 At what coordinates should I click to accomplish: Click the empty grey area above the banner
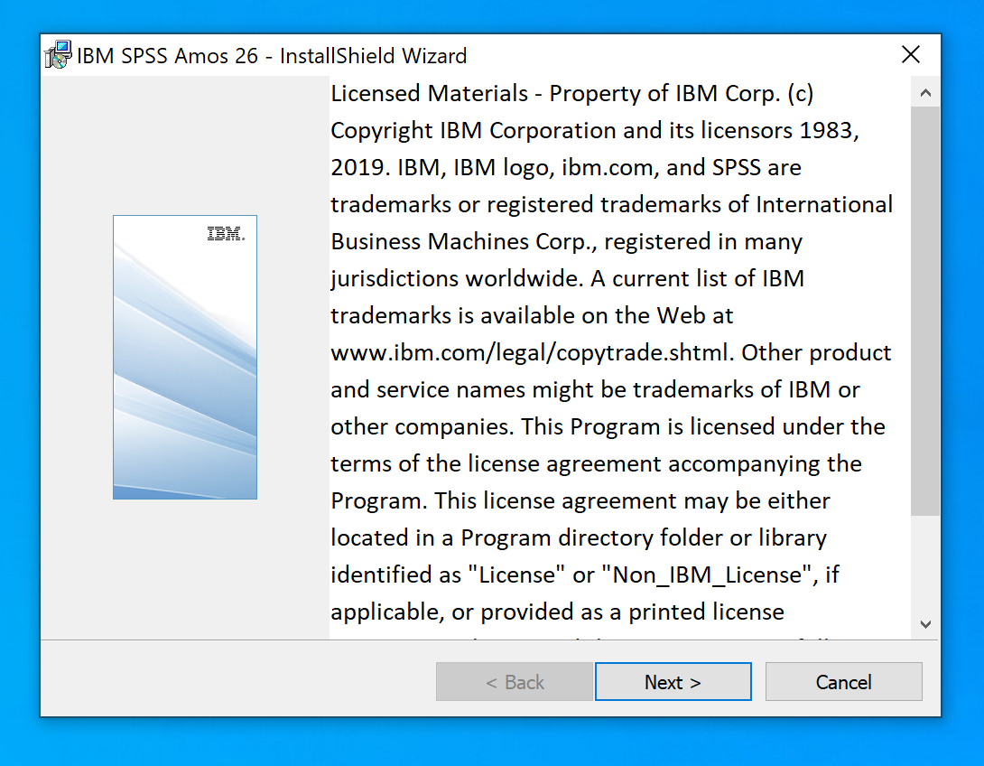pos(184,145)
